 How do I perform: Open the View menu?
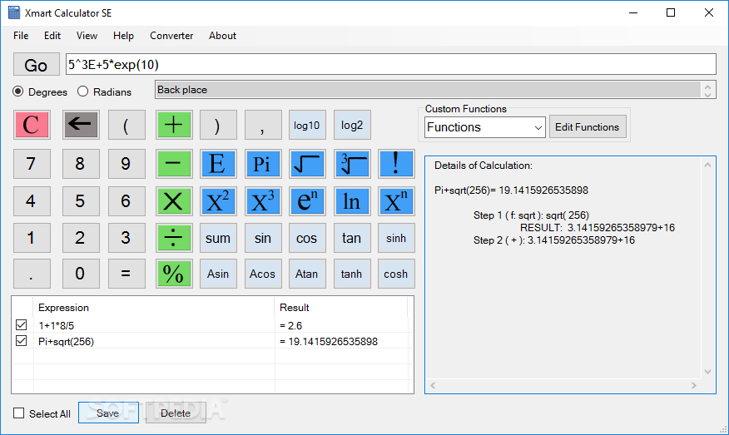click(87, 36)
